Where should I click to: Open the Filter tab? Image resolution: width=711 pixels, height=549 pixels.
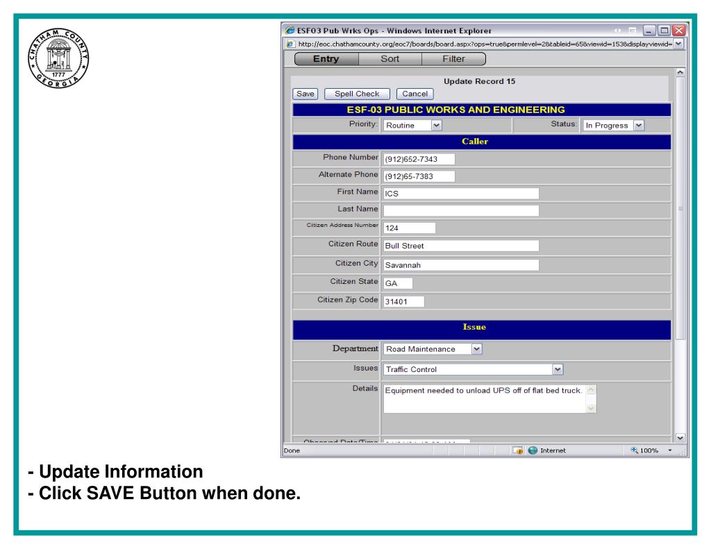point(454,59)
